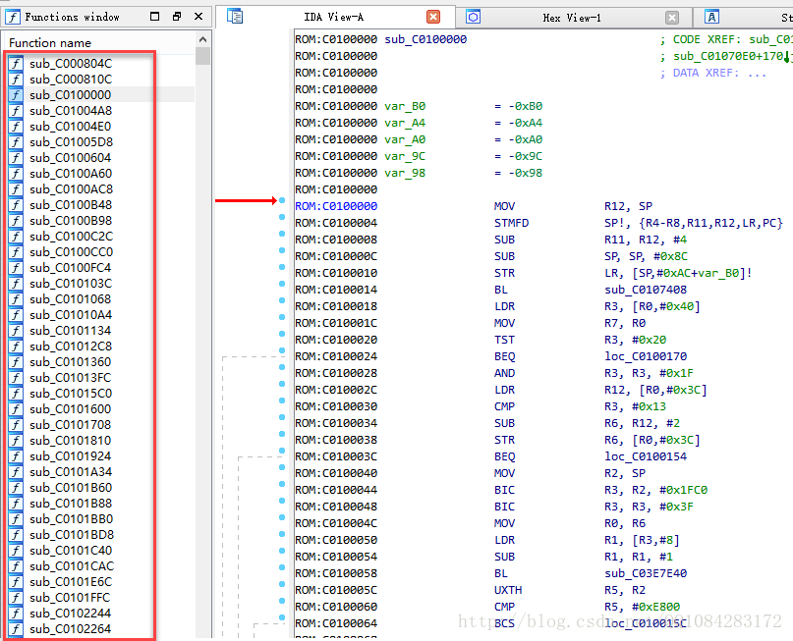Select function sub_C0101068 in the list
Image resolution: width=793 pixels, height=641 pixels.
(x=70, y=298)
